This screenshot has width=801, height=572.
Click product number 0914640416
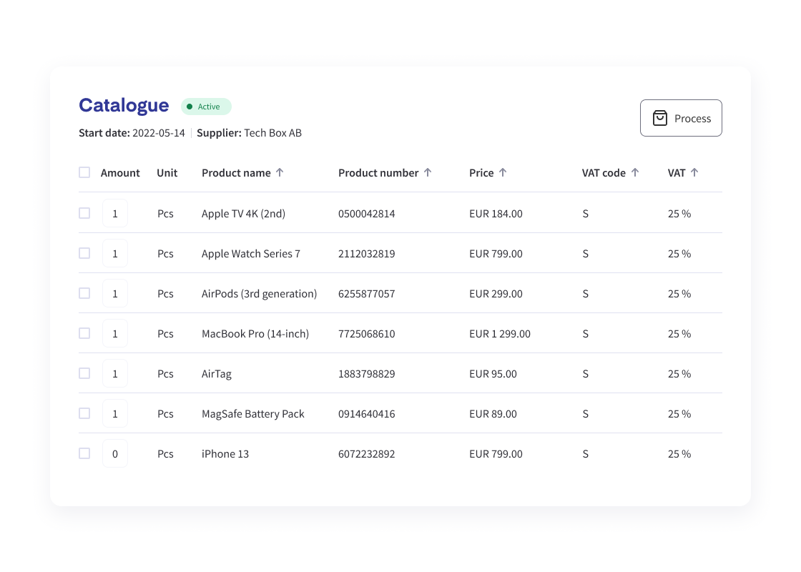click(x=367, y=414)
